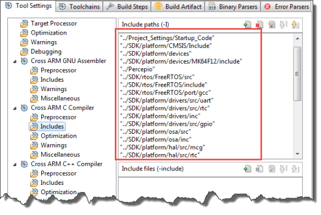The height and width of the screenshot is (215, 321).
Task: Edit the selected include path entry
Action: click(x=272, y=25)
